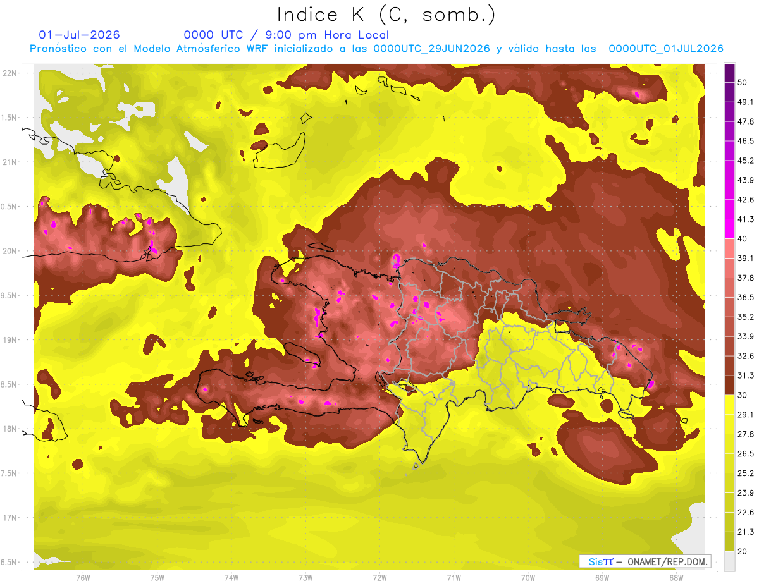The image size is (759, 586).
Task: Click the chart title "Indice K (C, somb.)"
Action: point(386,15)
